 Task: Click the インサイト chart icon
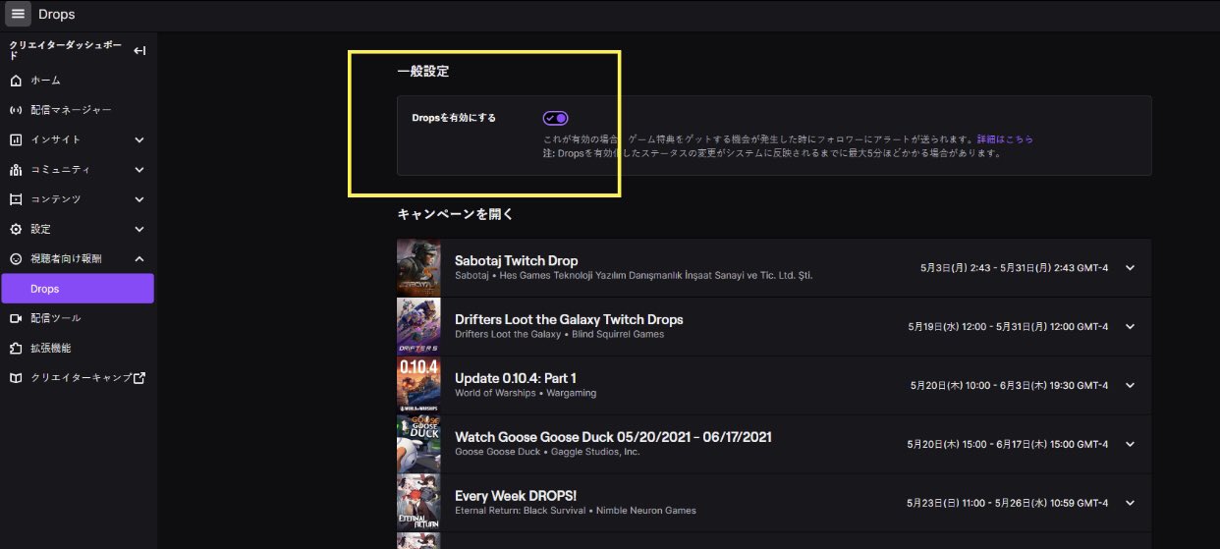pos(16,139)
